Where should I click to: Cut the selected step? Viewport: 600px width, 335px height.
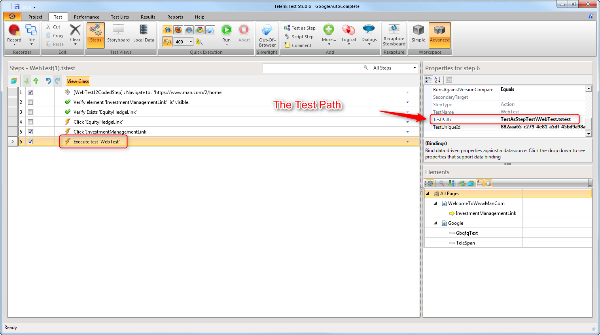click(x=53, y=27)
